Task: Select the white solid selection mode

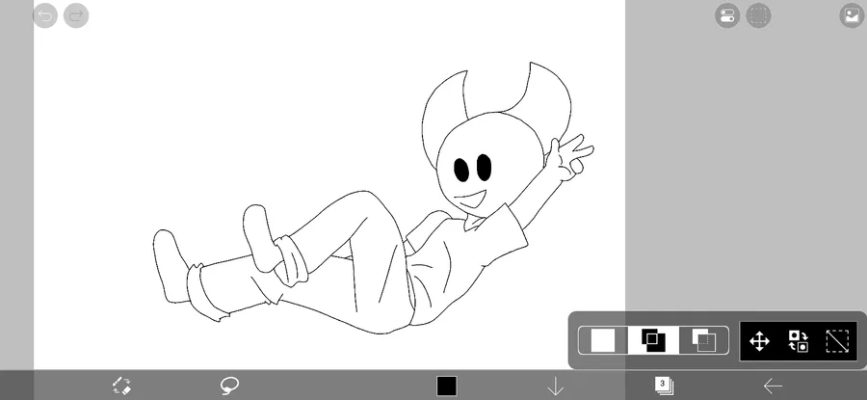Action: point(603,340)
